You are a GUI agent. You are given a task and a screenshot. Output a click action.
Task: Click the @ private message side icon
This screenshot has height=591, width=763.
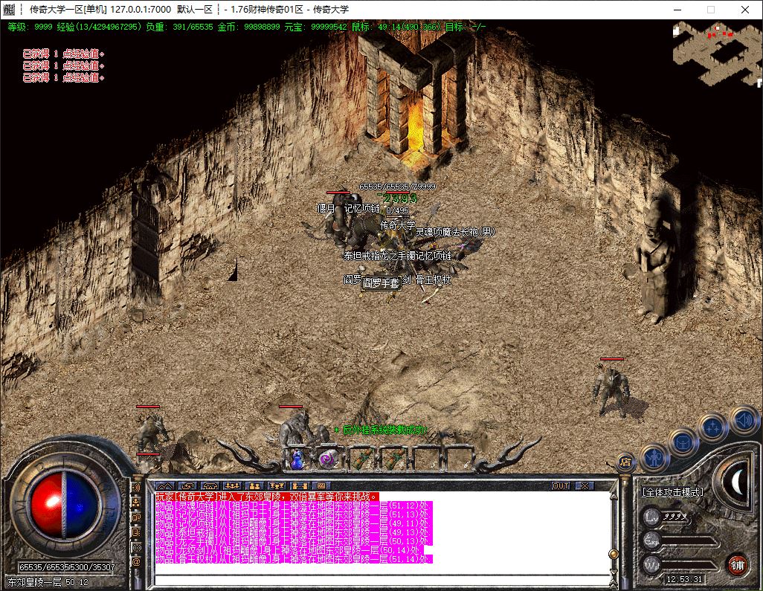click(136, 562)
